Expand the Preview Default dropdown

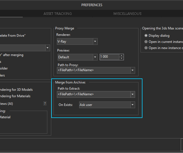[x=95, y=57]
